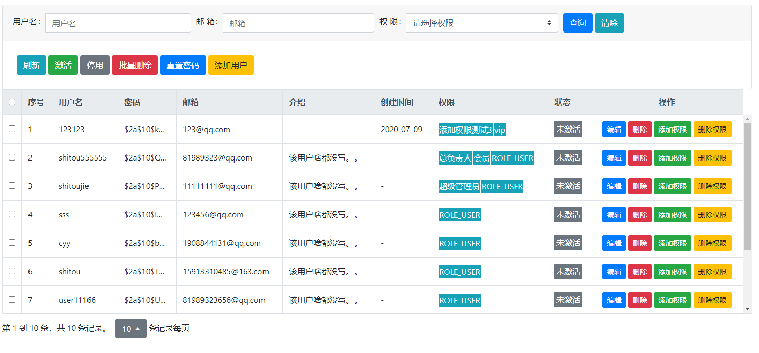This screenshot has width=759, height=353.
Task: Click the gray 停用 button
Action: tap(95, 65)
